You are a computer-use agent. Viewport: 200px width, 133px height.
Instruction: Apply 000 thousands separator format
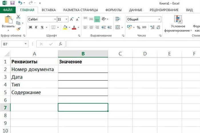[x=144, y=27]
